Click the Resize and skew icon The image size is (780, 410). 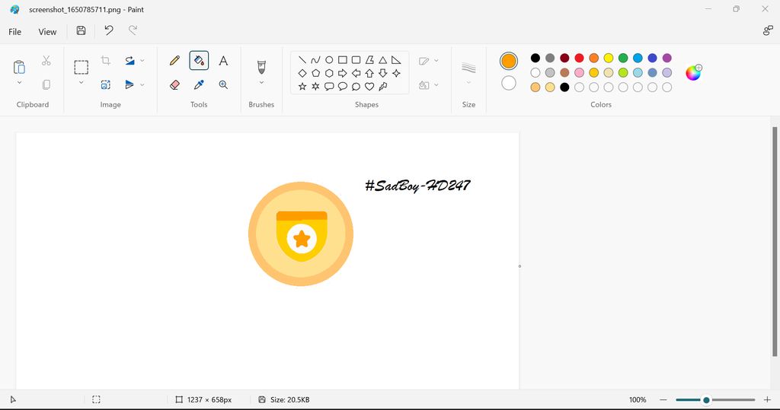[x=105, y=84]
